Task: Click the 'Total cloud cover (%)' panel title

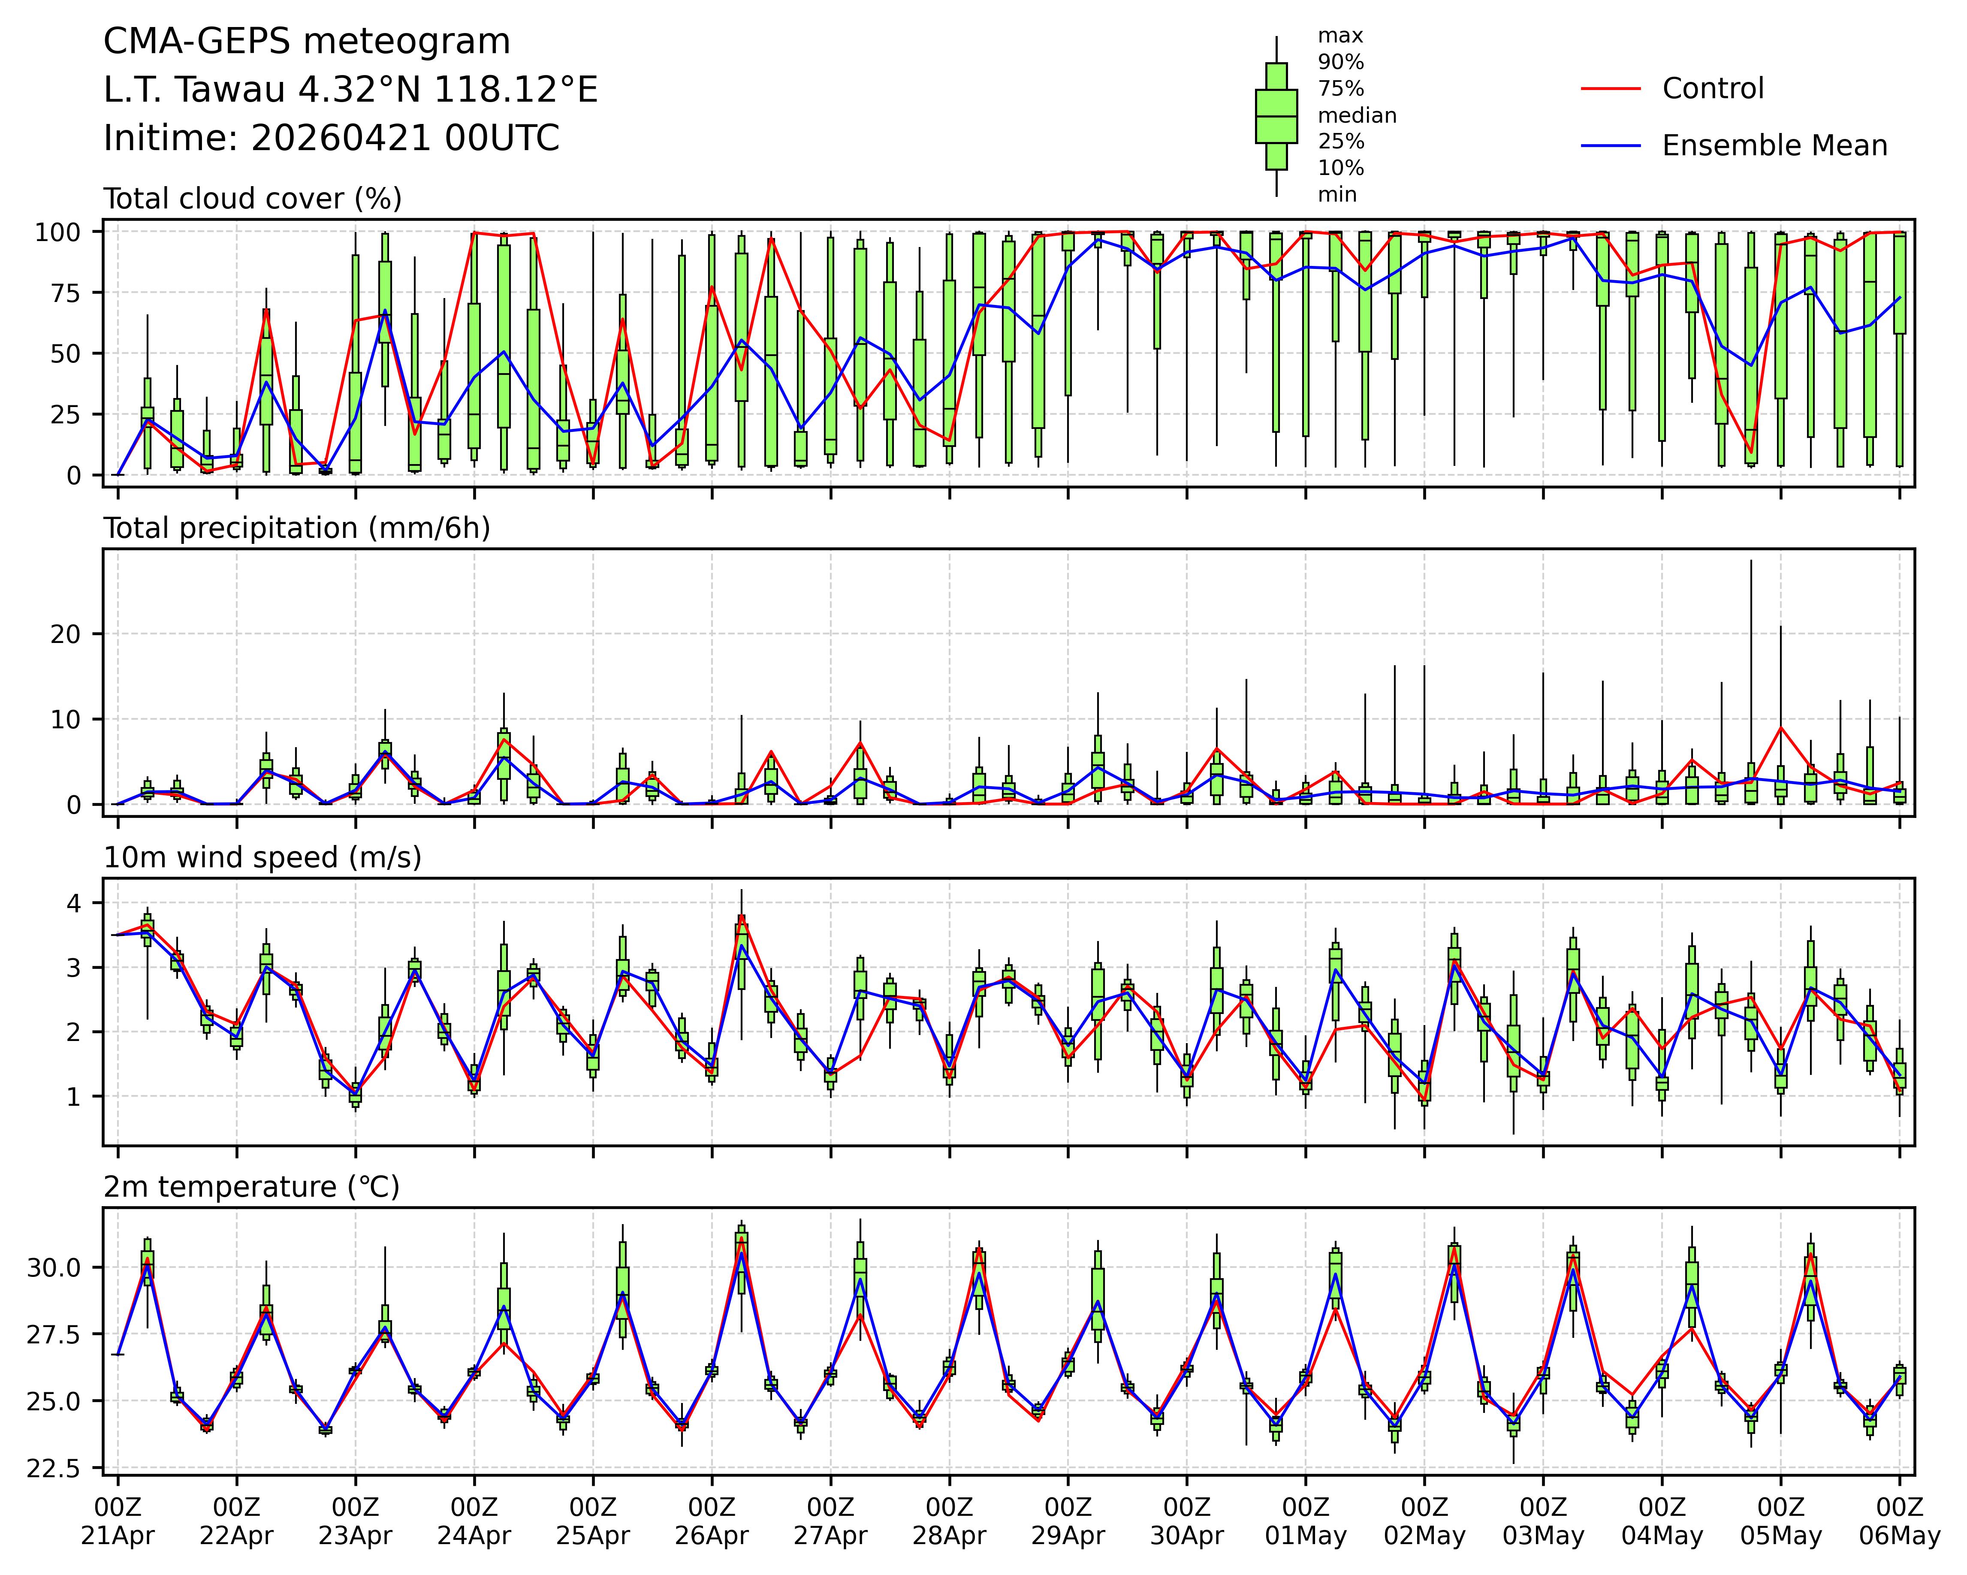Action: 253,199
